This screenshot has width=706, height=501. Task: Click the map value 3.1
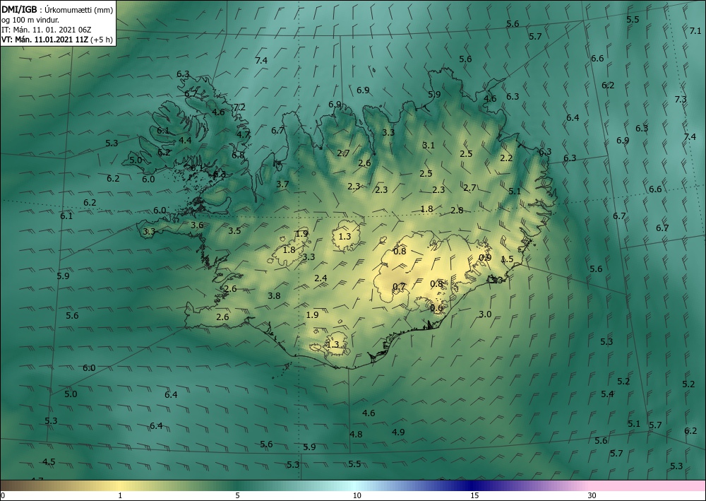click(429, 145)
